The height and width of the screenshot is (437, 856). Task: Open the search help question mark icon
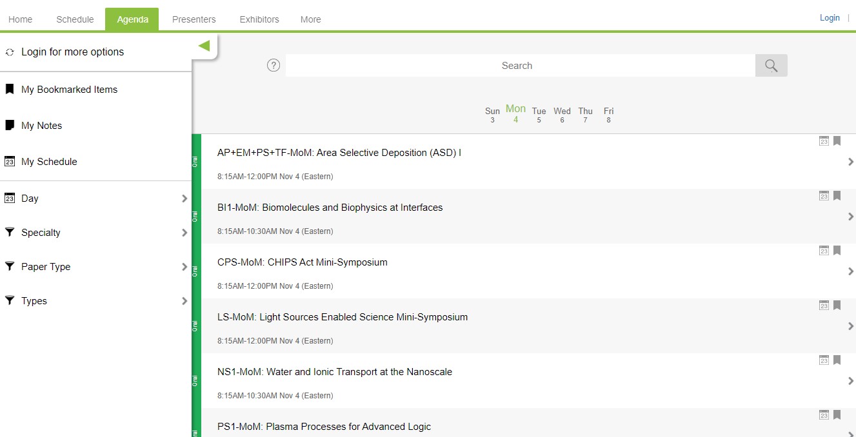pos(274,65)
